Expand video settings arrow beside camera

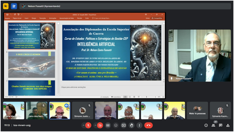click(95, 125)
